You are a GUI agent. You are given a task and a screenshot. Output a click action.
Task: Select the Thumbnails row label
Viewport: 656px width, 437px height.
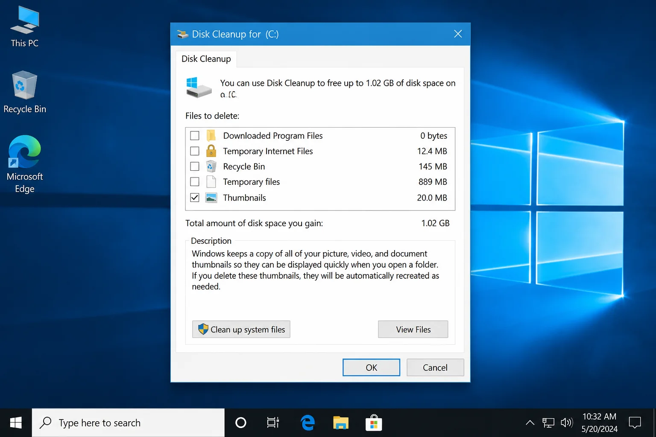(x=244, y=198)
